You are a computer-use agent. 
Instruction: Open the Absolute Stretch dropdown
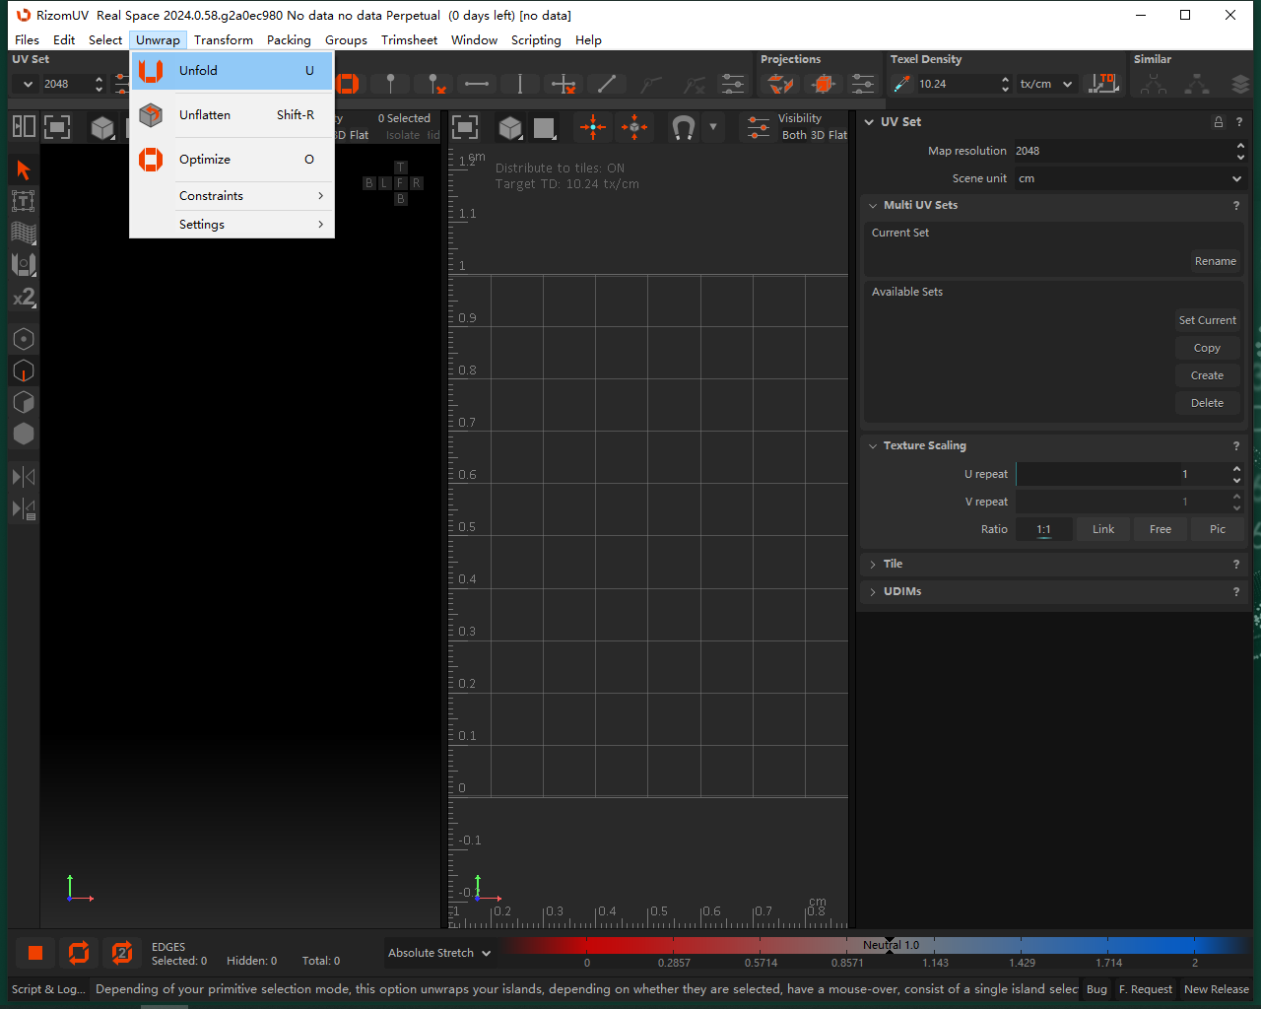click(437, 953)
